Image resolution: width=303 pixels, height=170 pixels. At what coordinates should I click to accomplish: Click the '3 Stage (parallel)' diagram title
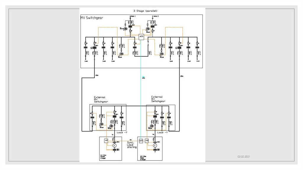145,11
